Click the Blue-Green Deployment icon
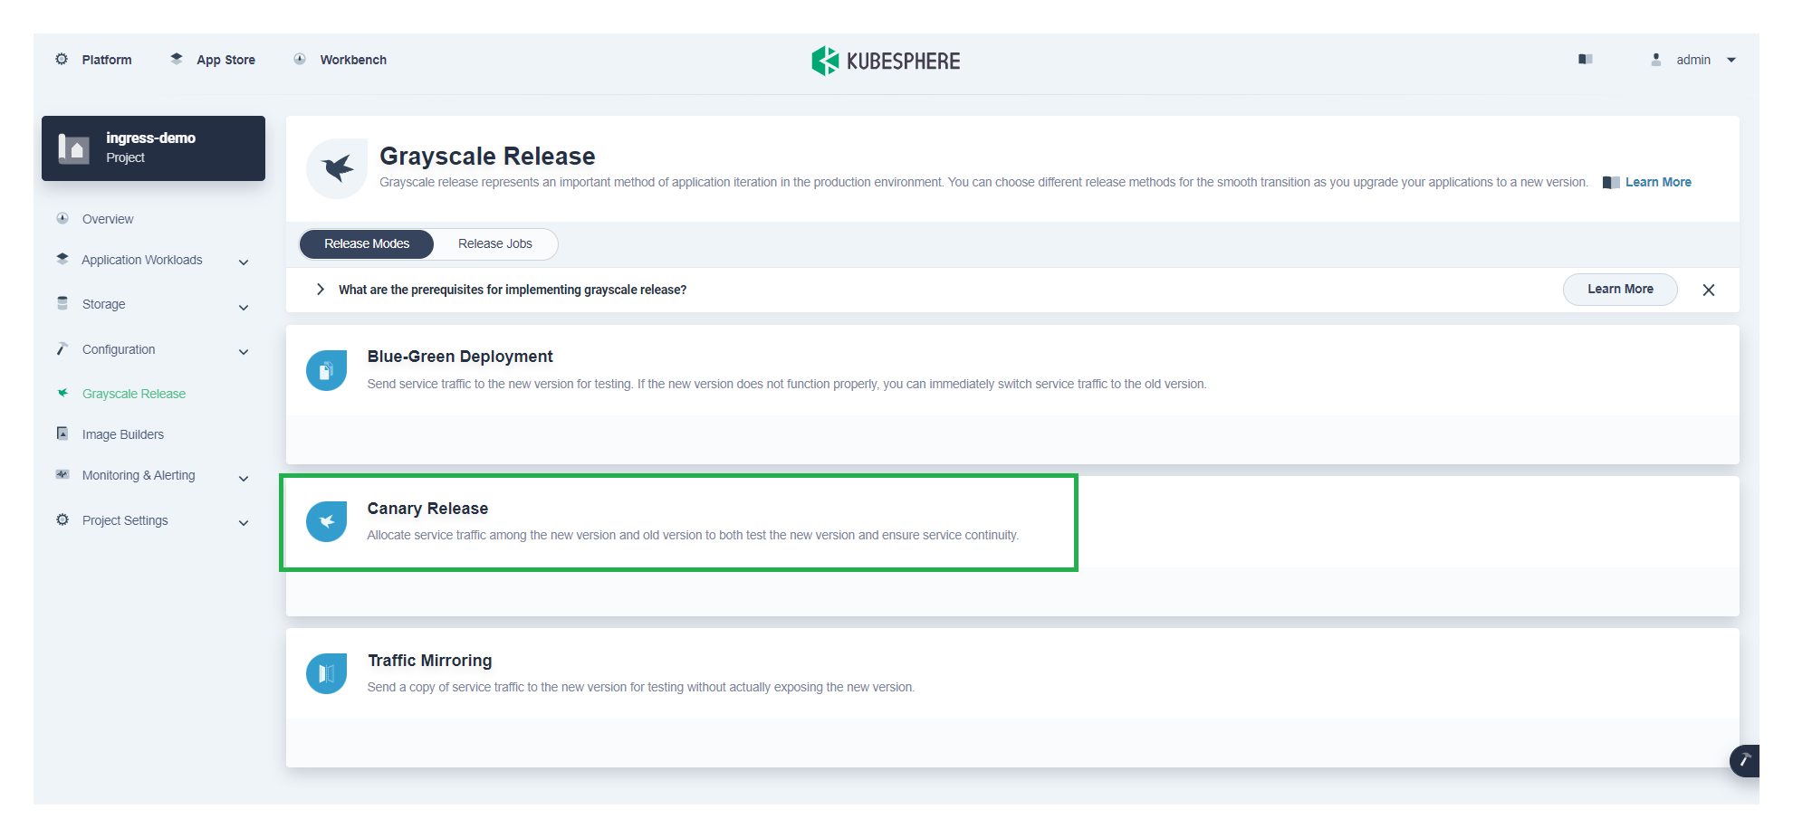 [326, 370]
